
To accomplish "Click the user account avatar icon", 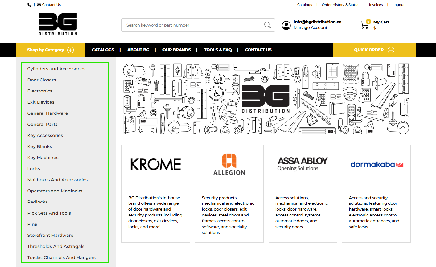I will tap(286, 25).
